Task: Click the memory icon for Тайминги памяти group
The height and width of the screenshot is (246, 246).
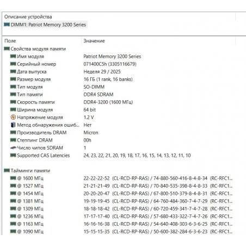Action: click(7, 170)
